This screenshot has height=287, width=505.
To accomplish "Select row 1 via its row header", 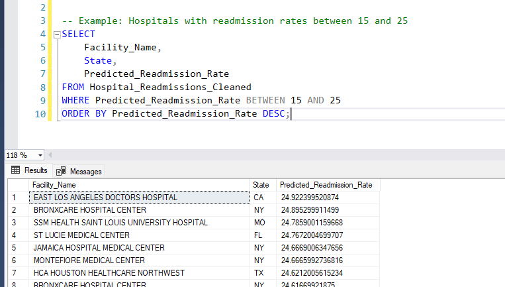I will click(x=19, y=198).
